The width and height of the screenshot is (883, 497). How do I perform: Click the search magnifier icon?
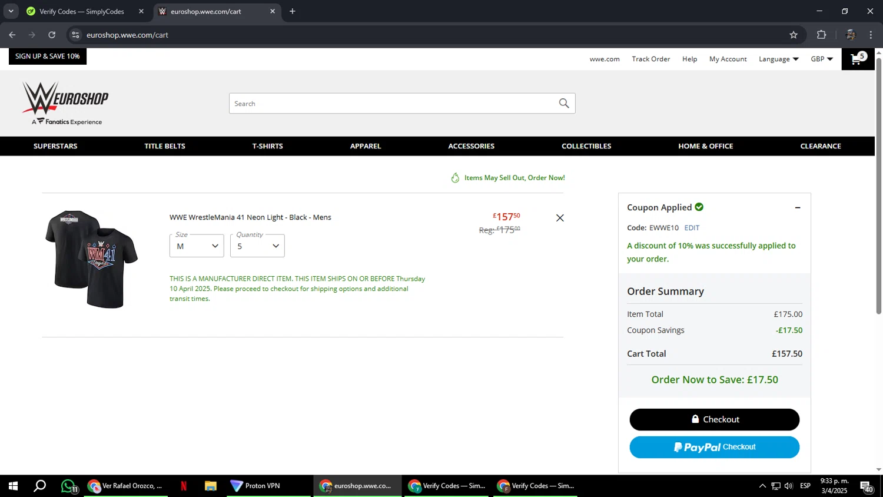click(564, 104)
